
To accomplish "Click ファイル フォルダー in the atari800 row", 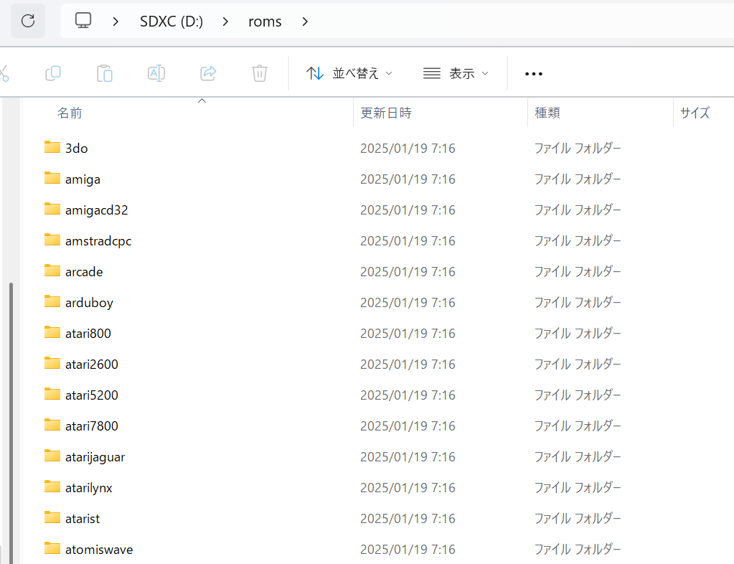I will [578, 334].
